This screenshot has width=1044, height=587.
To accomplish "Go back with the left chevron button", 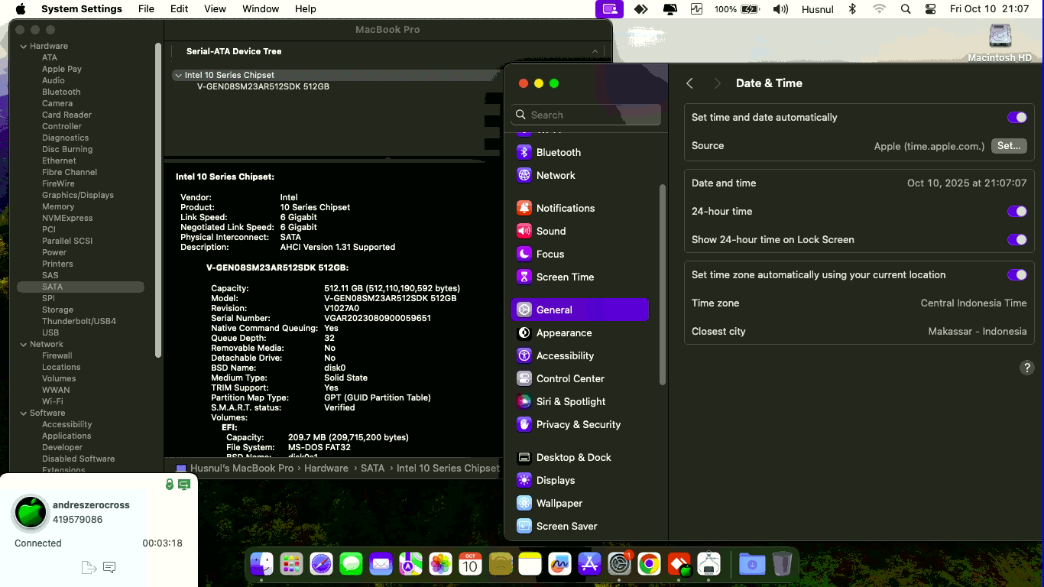I will click(689, 83).
